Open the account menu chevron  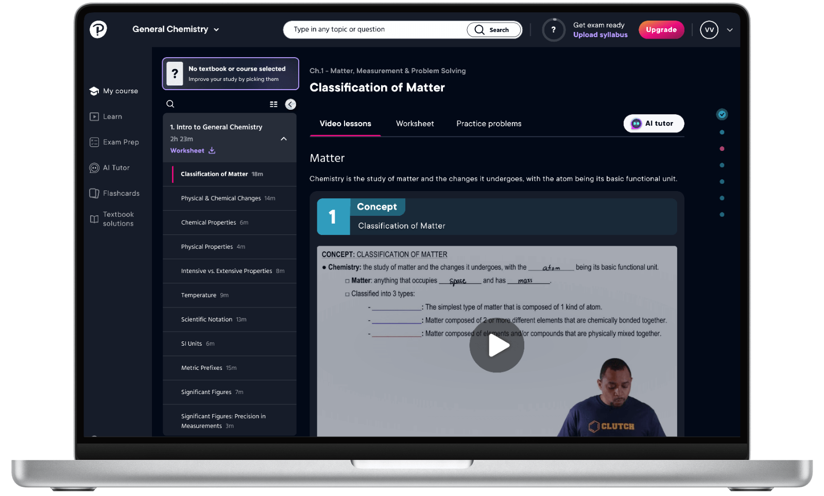click(730, 30)
